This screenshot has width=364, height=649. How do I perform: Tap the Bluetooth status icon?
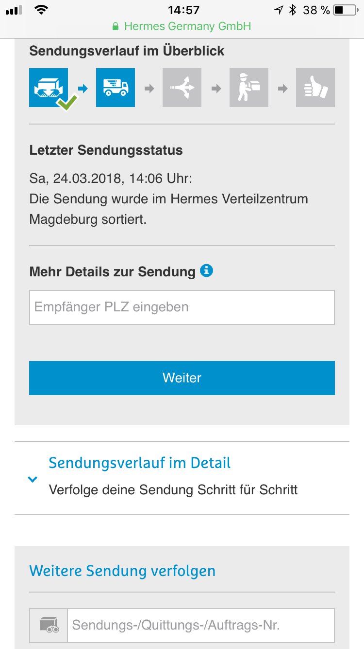tap(292, 10)
